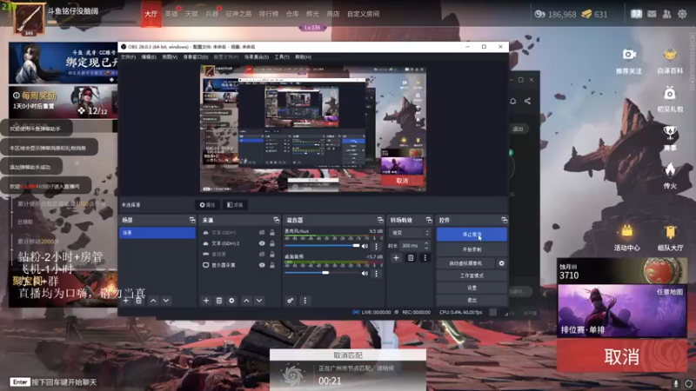Mute the 麦克风/Aux speaker icon

[x=365, y=246]
